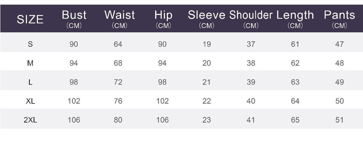This screenshot has height=148, width=363.
Task: Click hip value 102 for size XL
Action: 162,101
